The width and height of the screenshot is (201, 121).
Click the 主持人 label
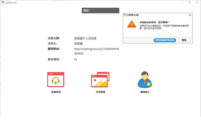53,44
